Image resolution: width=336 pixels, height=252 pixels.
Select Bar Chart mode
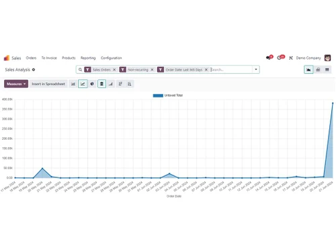click(x=73, y=84)
